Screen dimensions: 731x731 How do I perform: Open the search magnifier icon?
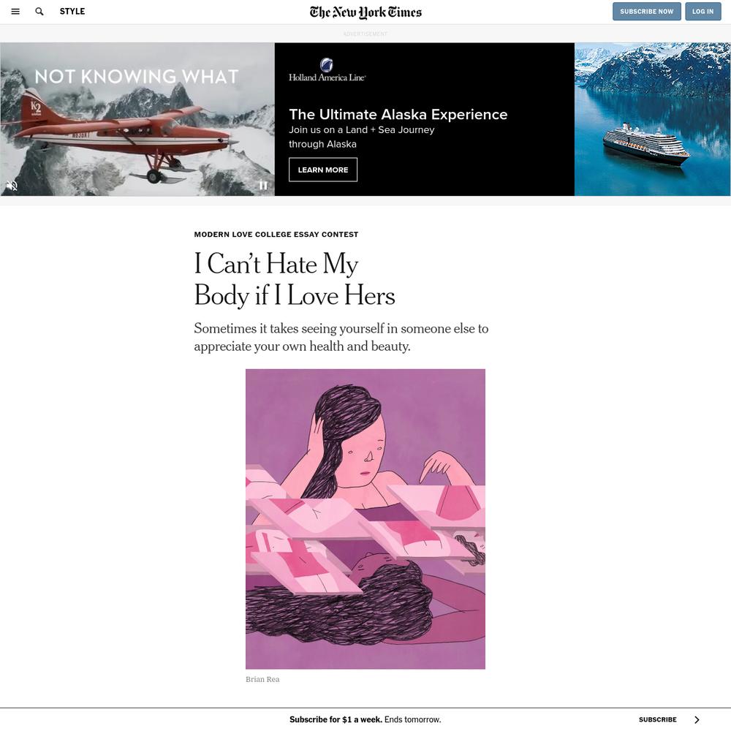pyautogui.click(x=39, y=11)
